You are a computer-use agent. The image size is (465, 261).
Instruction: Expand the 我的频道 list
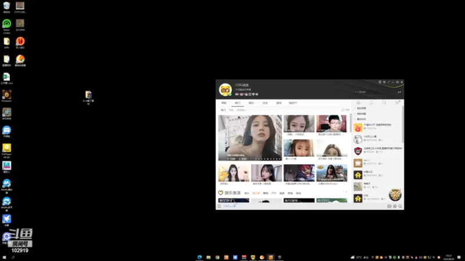[361, 108]
